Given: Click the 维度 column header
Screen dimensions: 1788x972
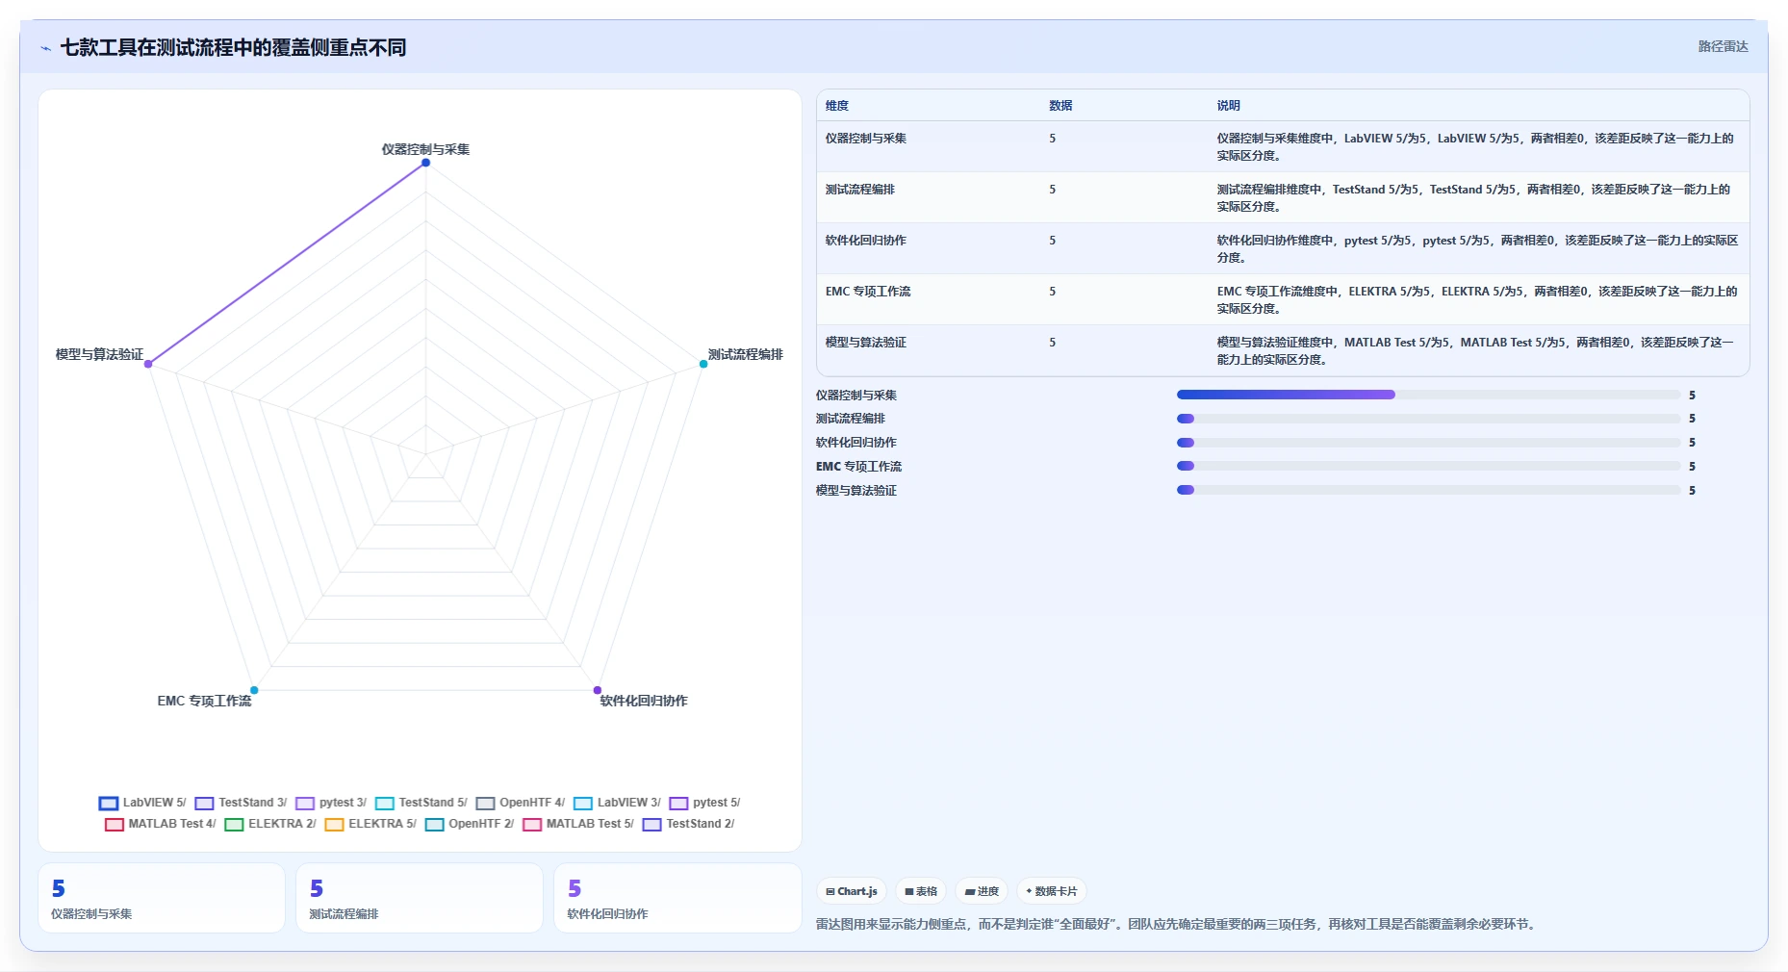Looking at the screenshot, I should [837, 106].
